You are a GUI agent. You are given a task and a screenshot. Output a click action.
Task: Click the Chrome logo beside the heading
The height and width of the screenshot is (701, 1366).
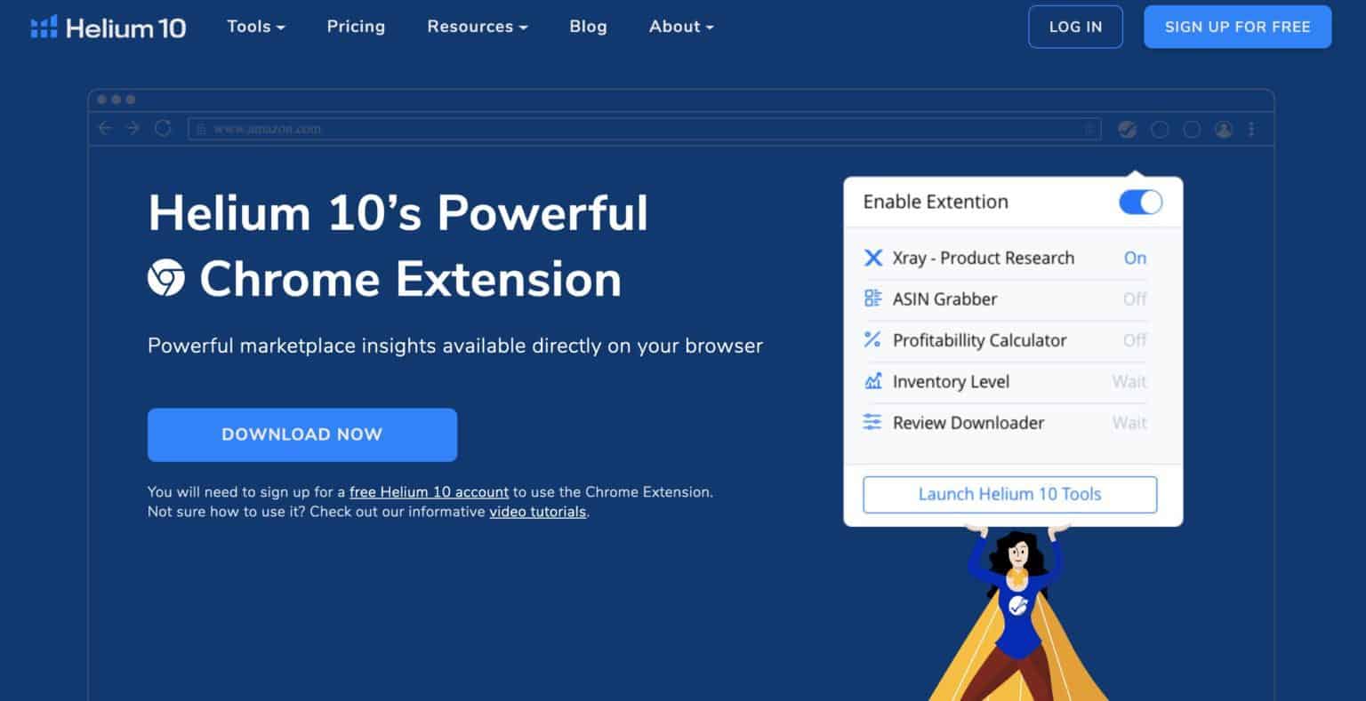165,279
